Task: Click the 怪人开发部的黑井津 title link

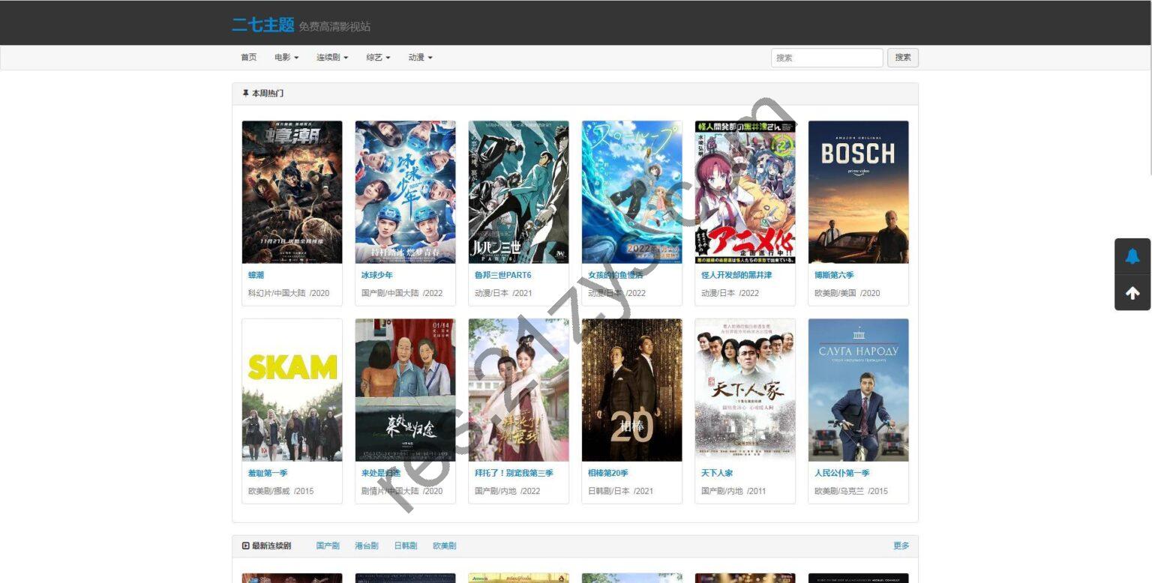Action: pos(736,275)
